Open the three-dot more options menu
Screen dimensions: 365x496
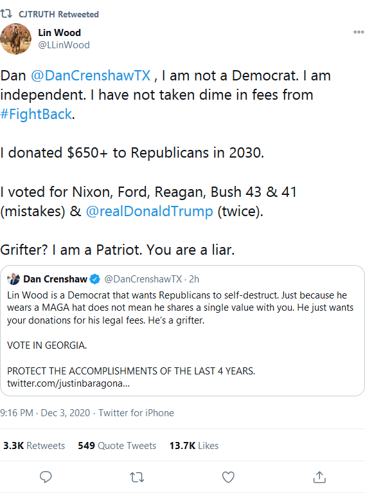[x=359, y=32]
